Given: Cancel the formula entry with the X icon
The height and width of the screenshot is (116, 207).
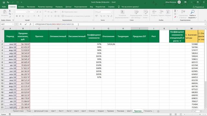Looking at the screenshot, I should (21, 24).
